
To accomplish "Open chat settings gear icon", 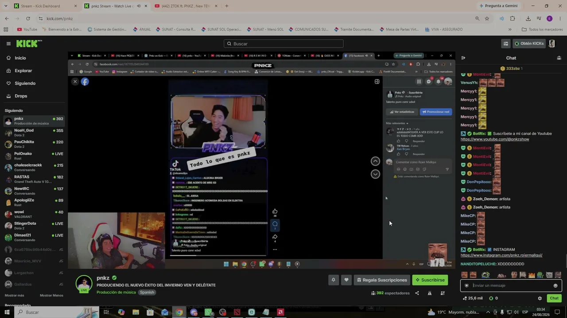I will pos(540,299).
